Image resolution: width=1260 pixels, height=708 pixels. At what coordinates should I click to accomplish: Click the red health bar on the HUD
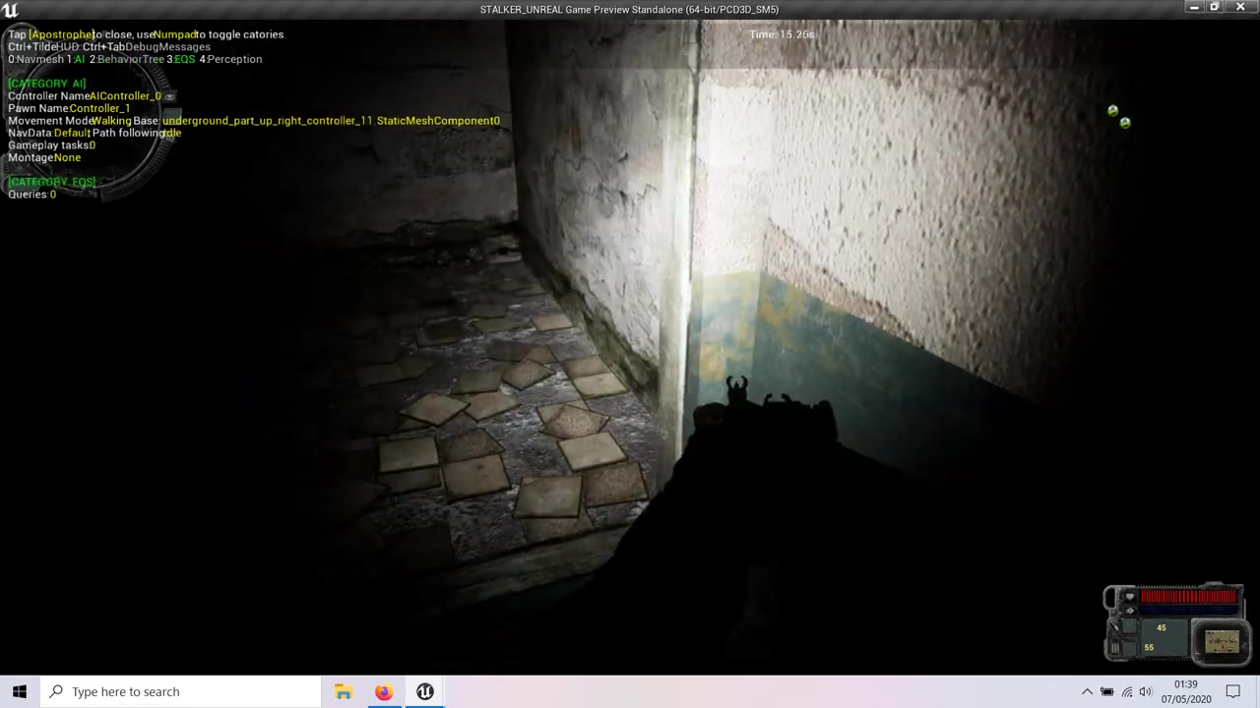[x=1189, y=596]
